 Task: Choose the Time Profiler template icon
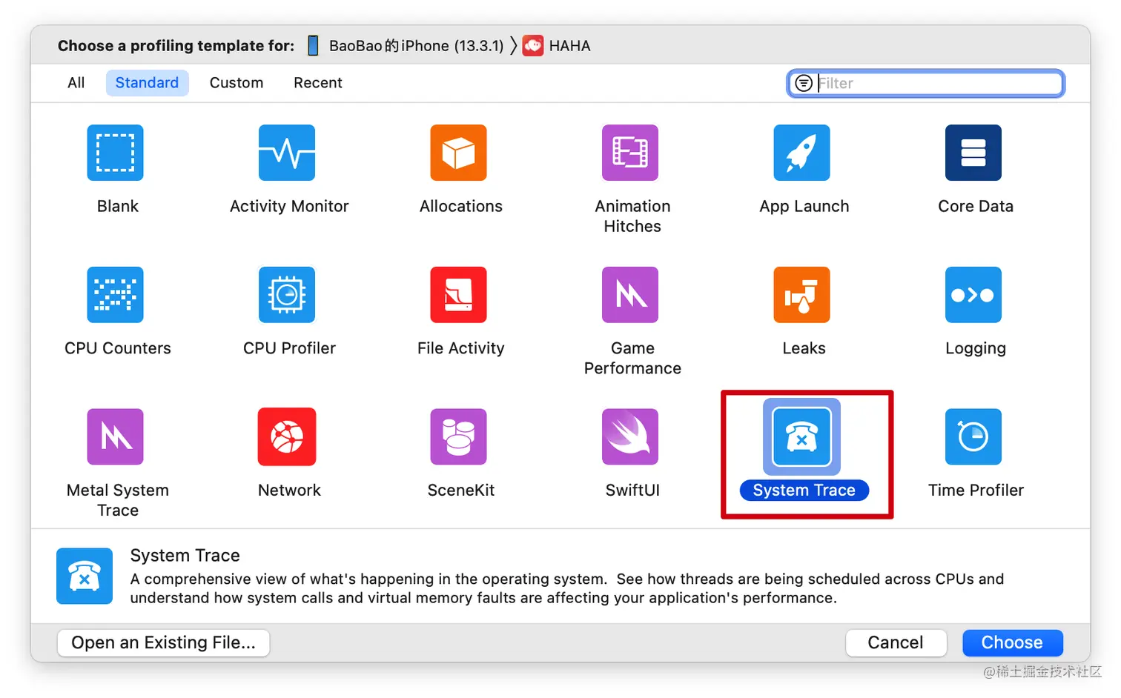(973, 436)
